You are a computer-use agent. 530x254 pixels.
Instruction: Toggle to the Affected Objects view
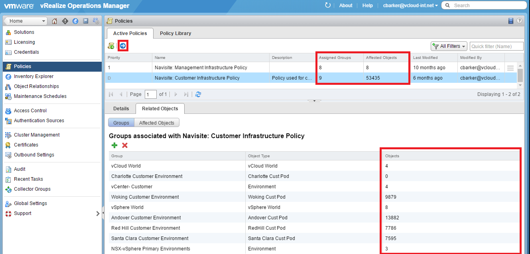pos(157,123)
